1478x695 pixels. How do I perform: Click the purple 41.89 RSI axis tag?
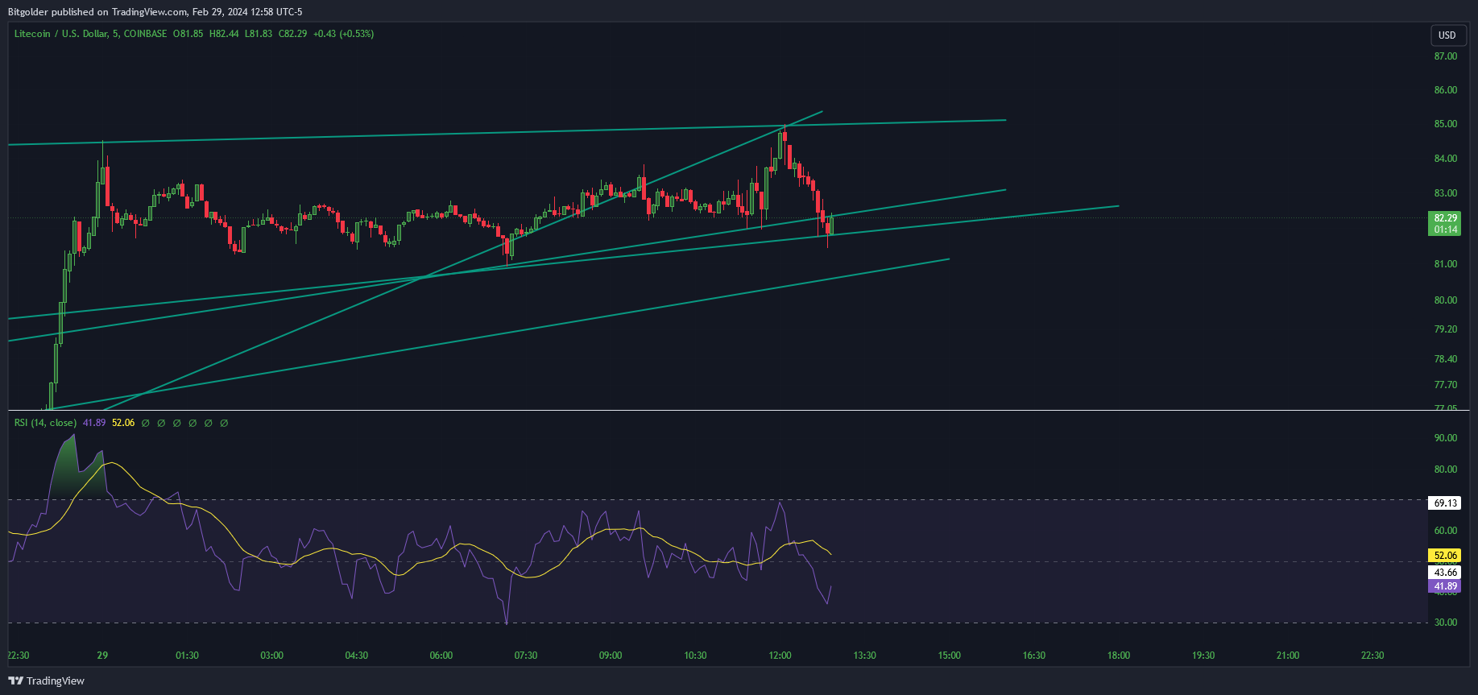tap(1445, 586)
